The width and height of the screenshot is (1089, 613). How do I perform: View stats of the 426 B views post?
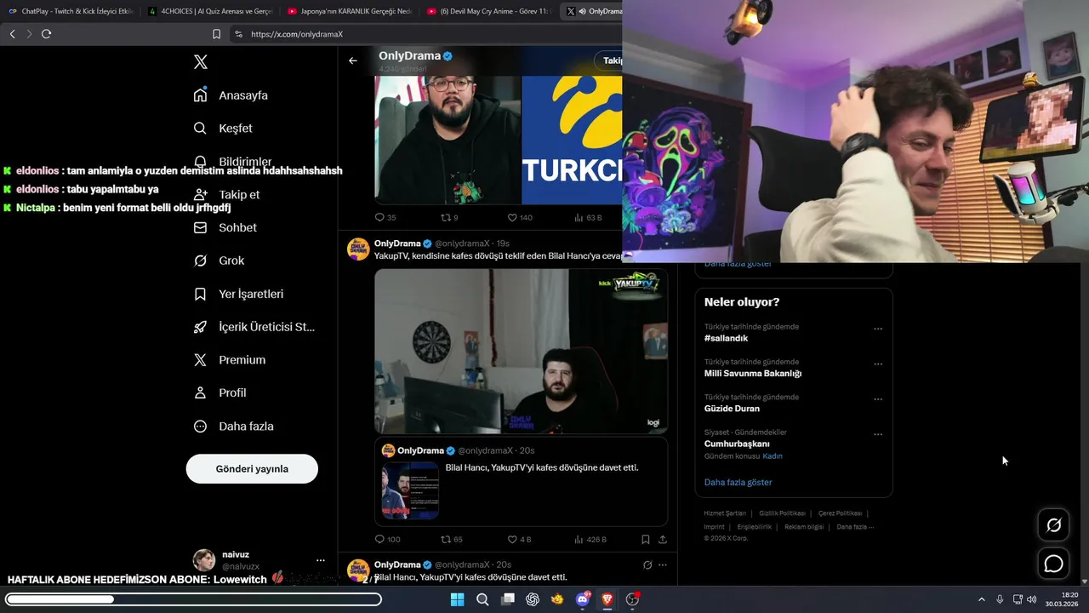tap(590, 539)
